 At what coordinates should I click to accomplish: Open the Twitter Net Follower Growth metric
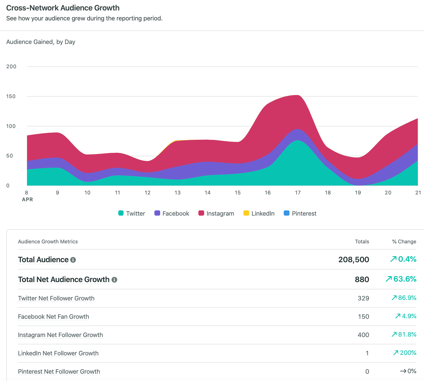56,298
